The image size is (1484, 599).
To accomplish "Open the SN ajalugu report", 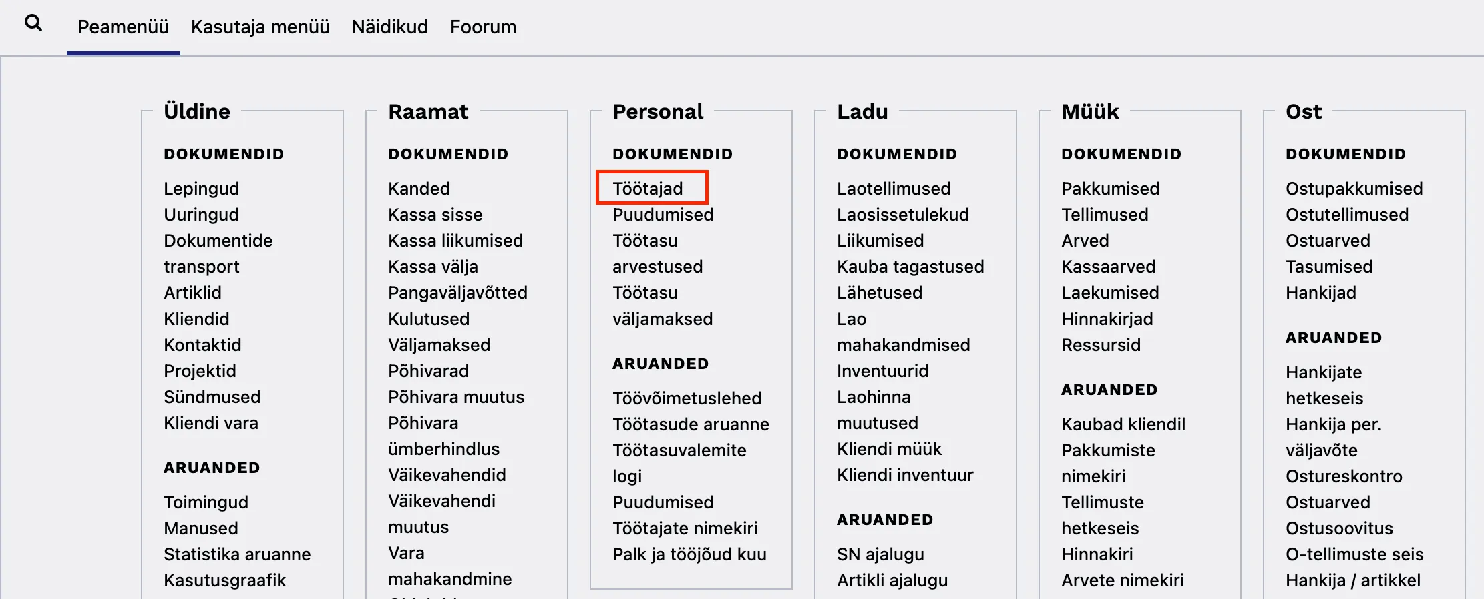I will (x=880, y=554).
